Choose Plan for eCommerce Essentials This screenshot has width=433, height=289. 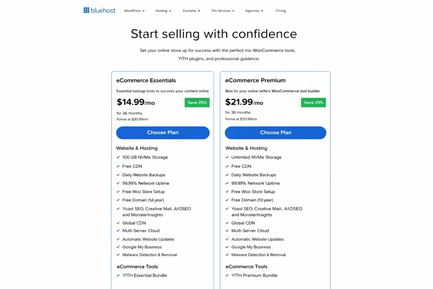tap(163, 132)
